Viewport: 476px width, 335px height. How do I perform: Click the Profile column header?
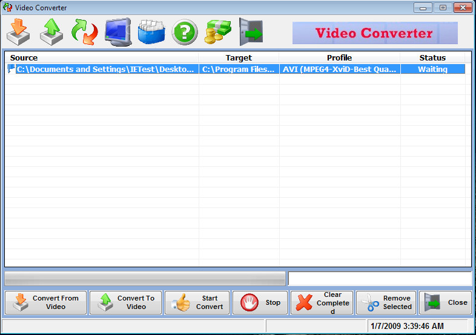(x=339, y=57)
